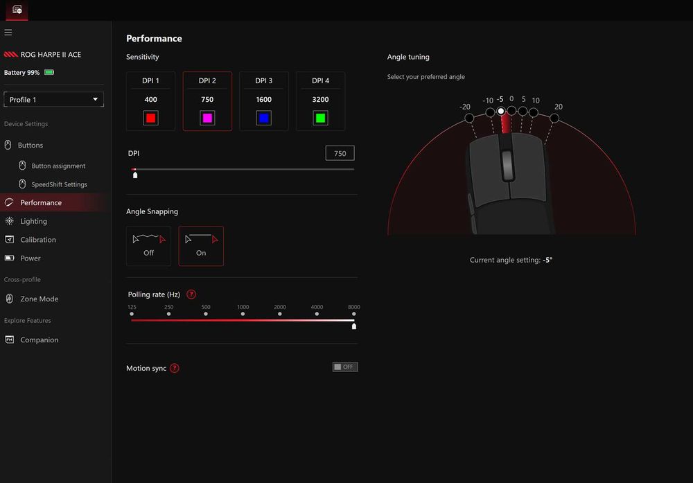Set polling rate to 1000 Hz
Image resolution: width=693 pixels, height=483 pixels.
click(243, 314)
